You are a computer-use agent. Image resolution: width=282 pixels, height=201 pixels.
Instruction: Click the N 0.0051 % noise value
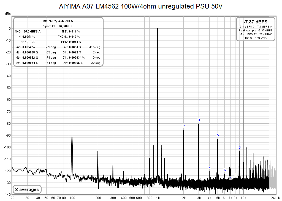[29, 37]
